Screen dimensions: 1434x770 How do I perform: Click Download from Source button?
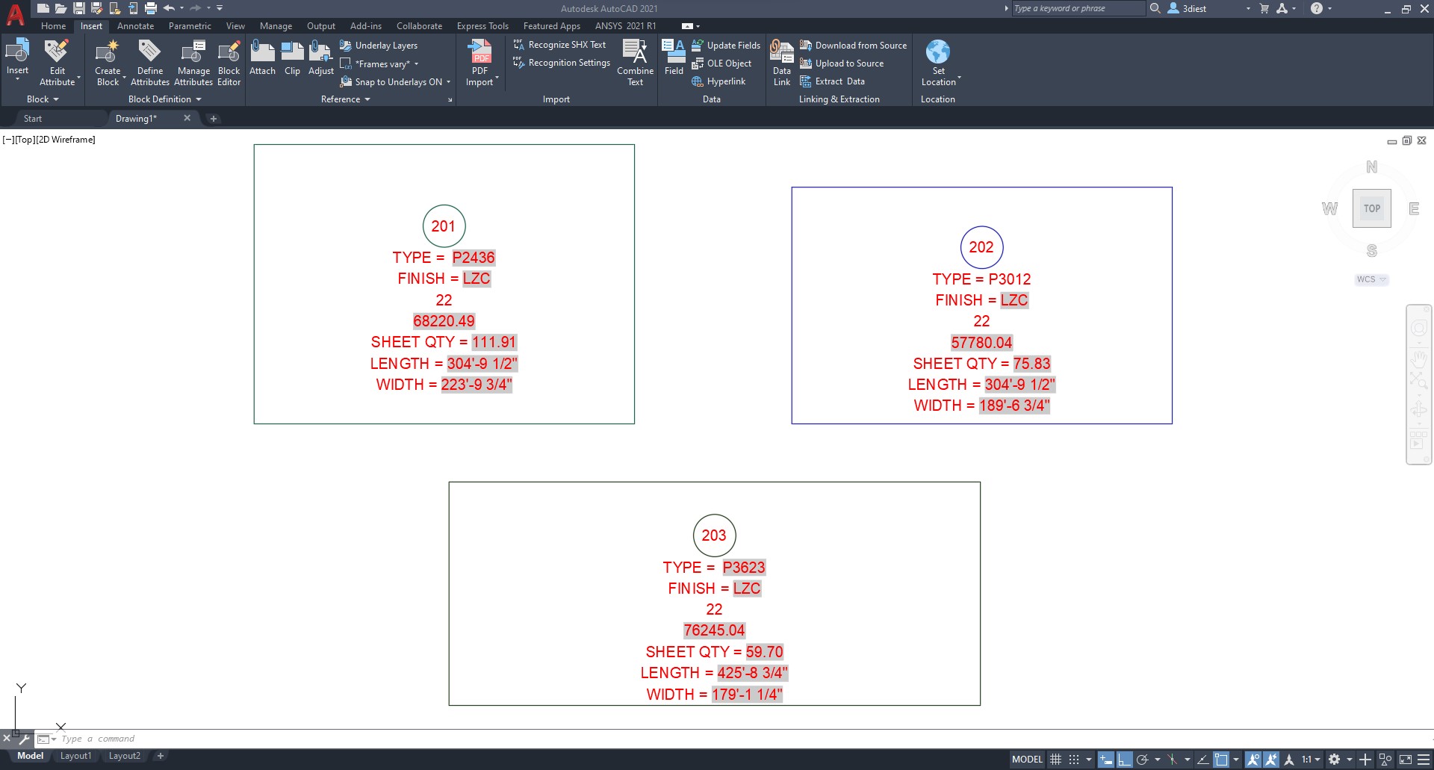(x=853, y=46)
